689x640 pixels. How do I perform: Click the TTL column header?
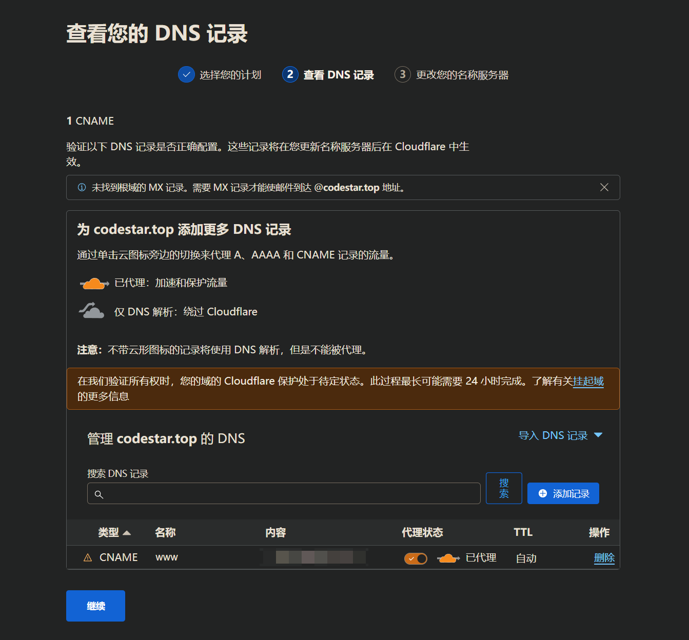[x=523, y=532]
